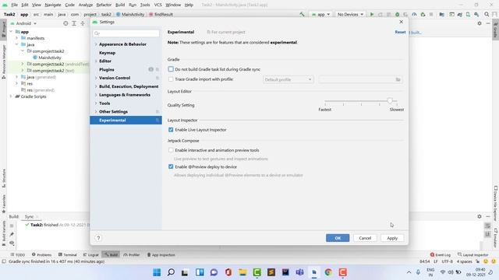Open Microsoft Teams from the taskbar
This screenshot has width=499, height=280.
click(299, 272)
